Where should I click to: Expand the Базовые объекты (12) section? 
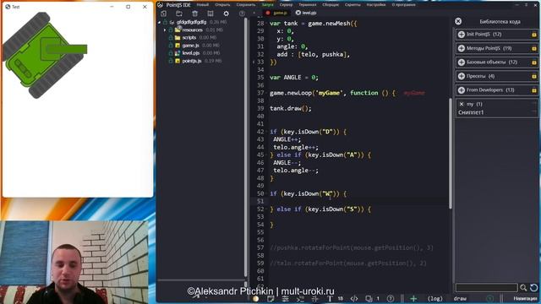(x=496, y=62)
